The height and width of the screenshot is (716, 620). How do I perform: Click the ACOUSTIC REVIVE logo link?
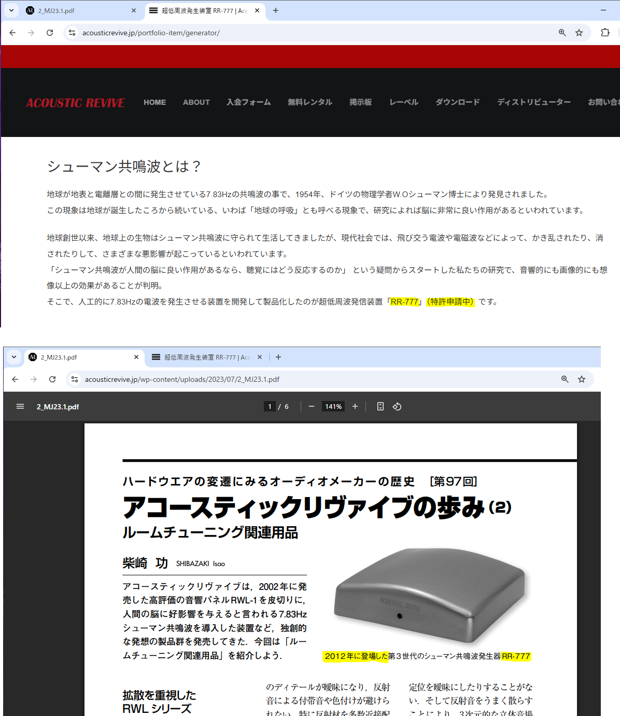coord(75,103)
